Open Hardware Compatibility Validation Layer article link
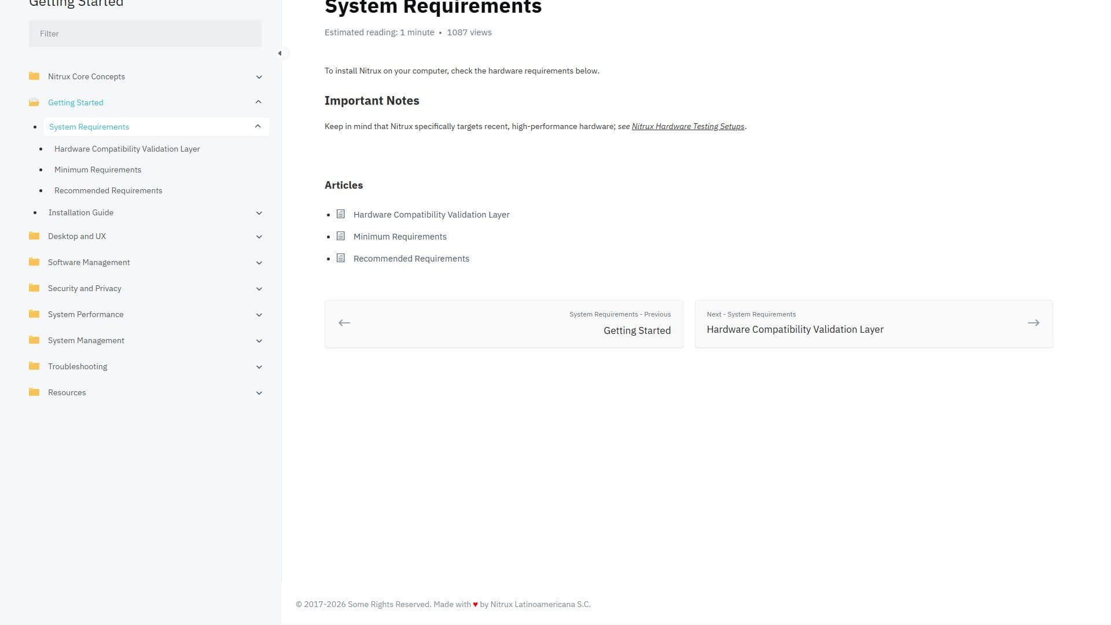The width and height of the screenshot is (1111, 625). pyautogui.click(x=432, y=215)
